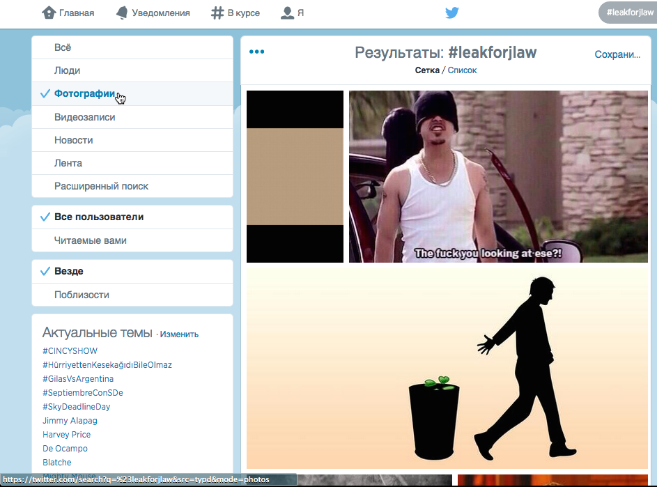
Task: Click the hashtag Discover icon
Action: point(217,13)
